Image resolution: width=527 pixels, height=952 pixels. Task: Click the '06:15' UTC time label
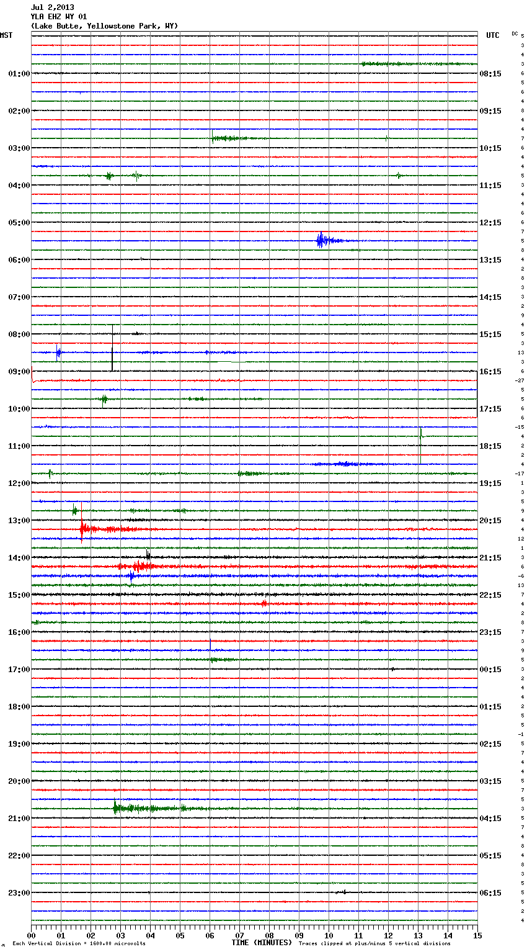coord(490,893)
